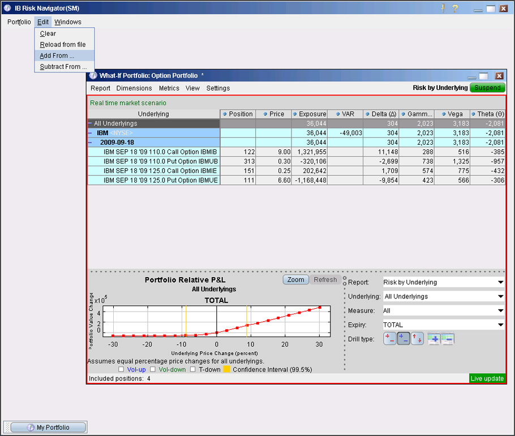Click the blue dot on Exposure column header
The height and width of the screenshot is (436, 515).
coord(295,114)
